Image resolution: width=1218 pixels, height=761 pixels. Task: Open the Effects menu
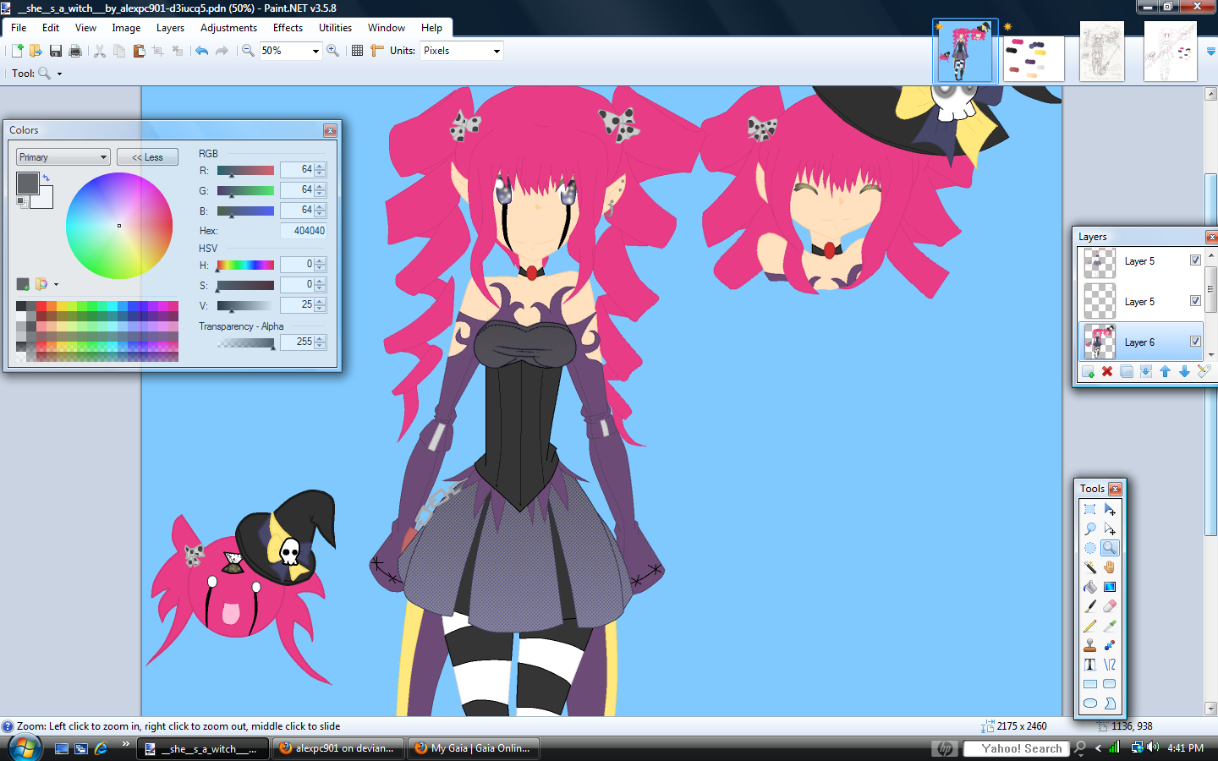pyautogui.click(x=288, y=28)
